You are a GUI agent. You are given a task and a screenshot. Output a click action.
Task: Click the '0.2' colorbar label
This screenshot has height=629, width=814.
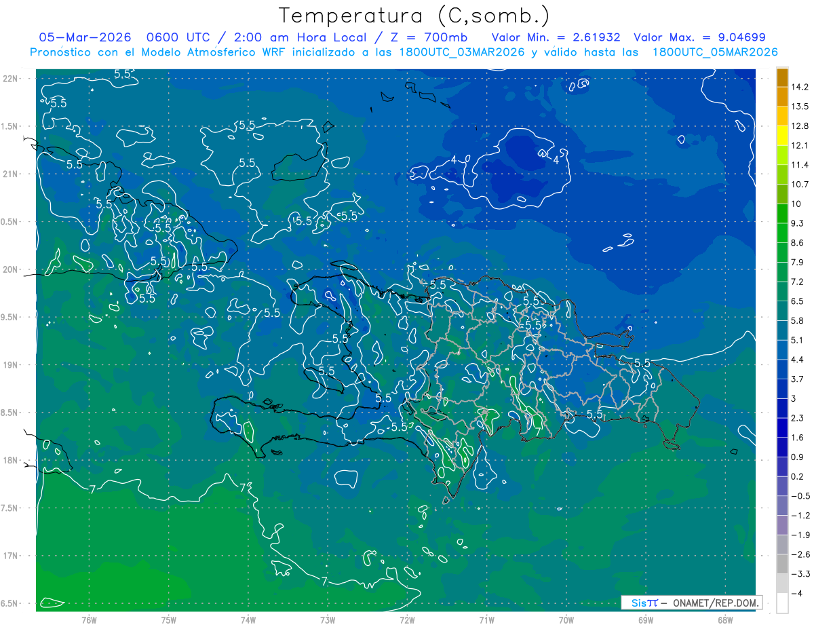click(798, 476)
